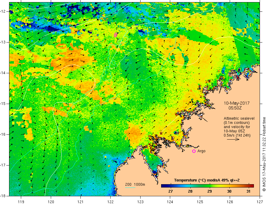266x205 pixels.
Task: Click the 'Temperature (°C) modisA 49% ql>=2' title
Action: tap(207, 180)
